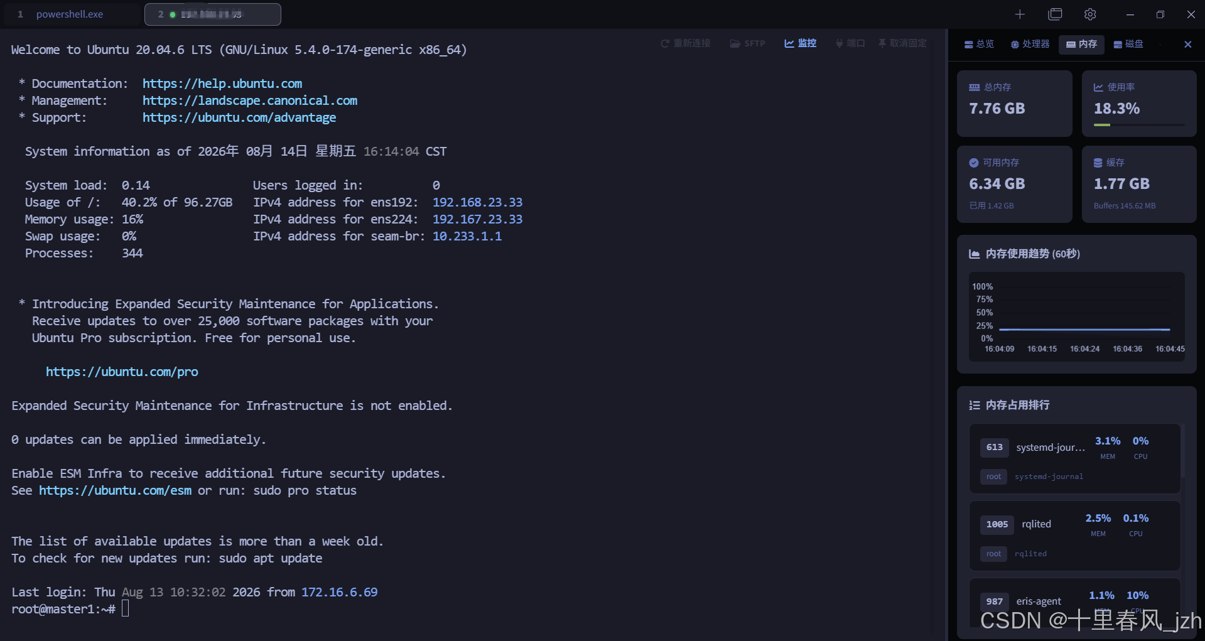Screen dimensions: 1205x641
Task: Click the process list scrollbar
Action: tap(1183, 451)
